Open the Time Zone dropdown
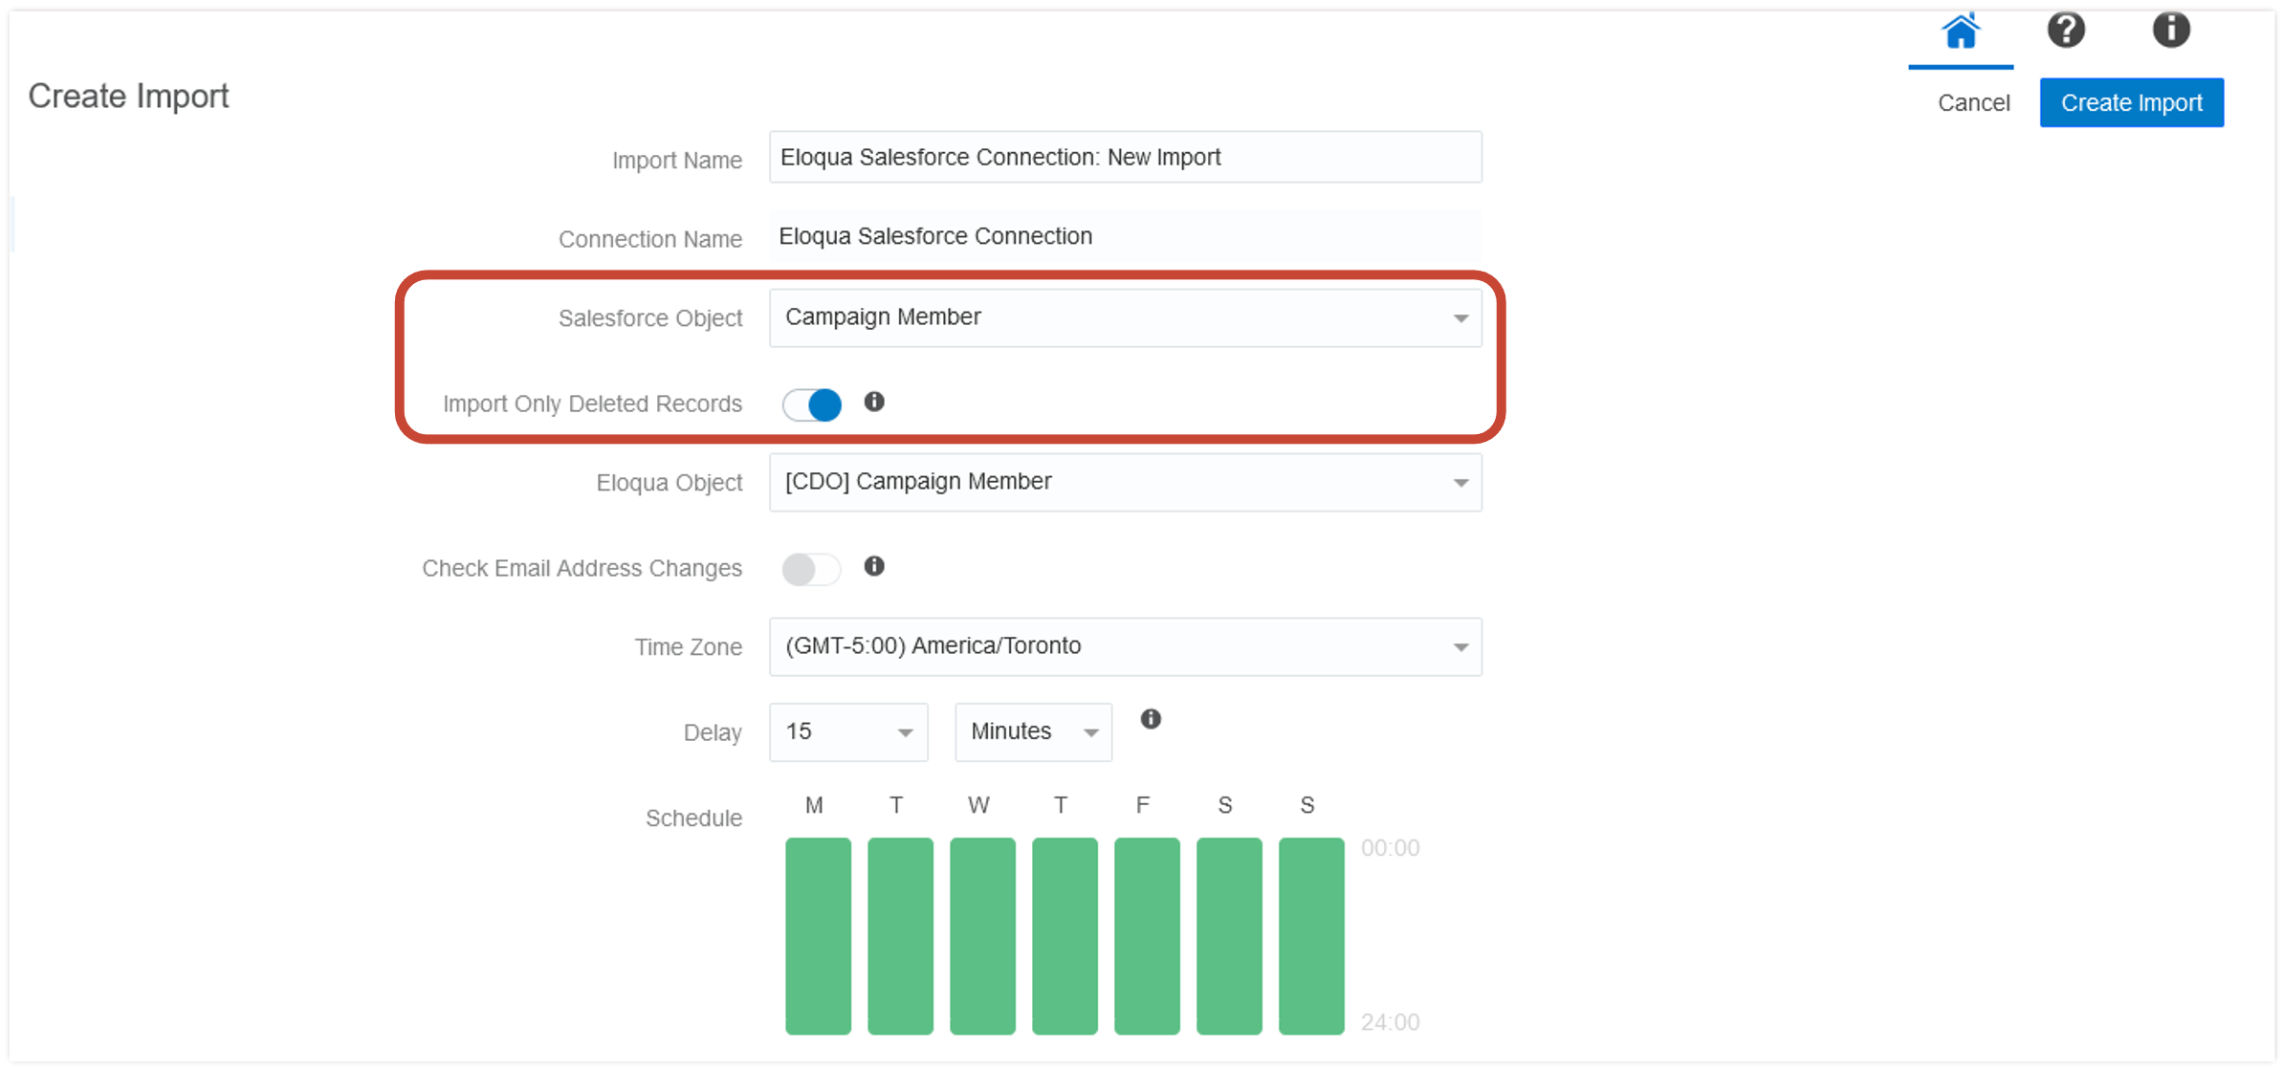Image resolution: width=2283 pixels, height=1069 pixels. tap(1460, 646)
